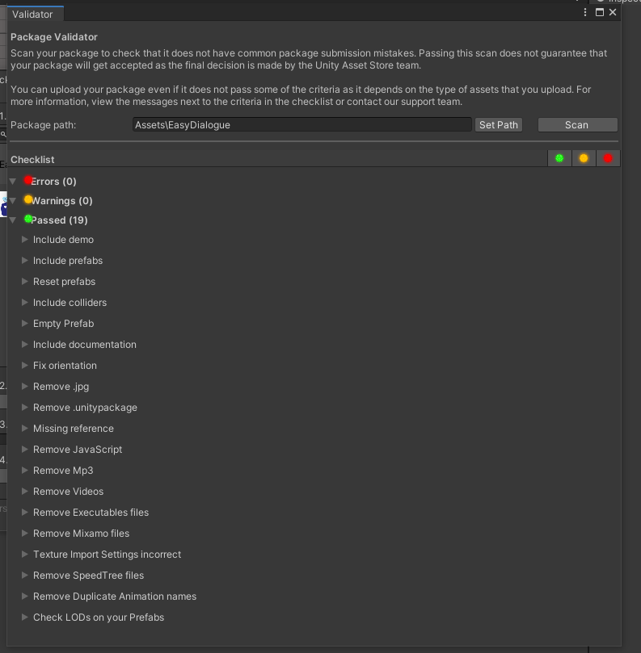Click the red Errors status dot
The image size is (641, 653).
coord(28,180)
